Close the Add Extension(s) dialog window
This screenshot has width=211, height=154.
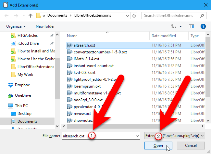[x=205, y=5]
